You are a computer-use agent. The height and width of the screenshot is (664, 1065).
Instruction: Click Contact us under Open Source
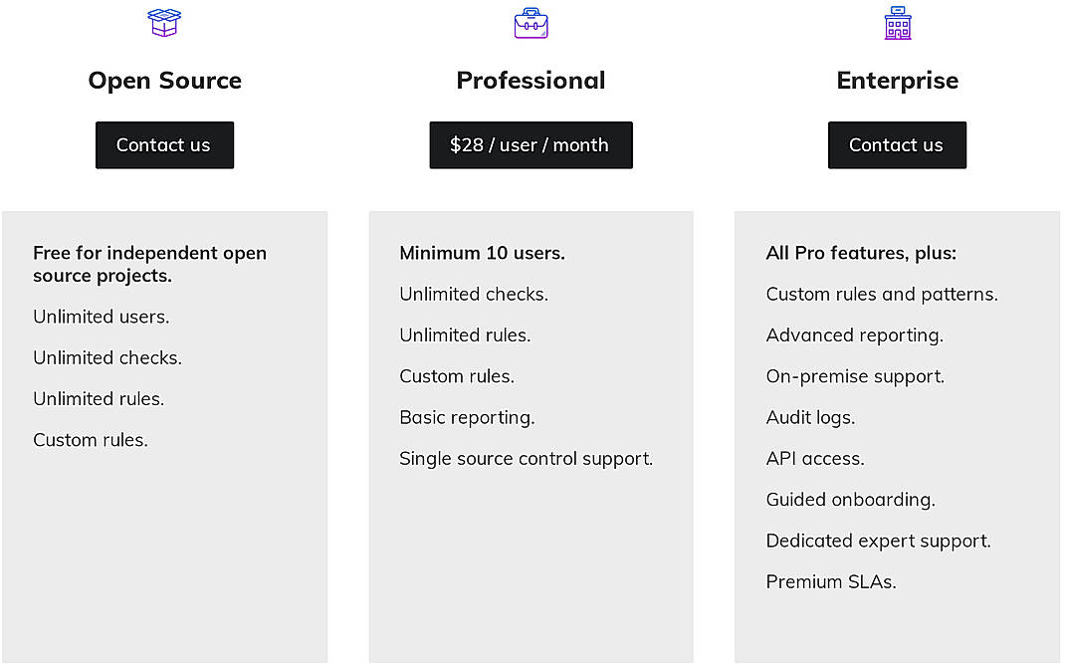point(164,144)
